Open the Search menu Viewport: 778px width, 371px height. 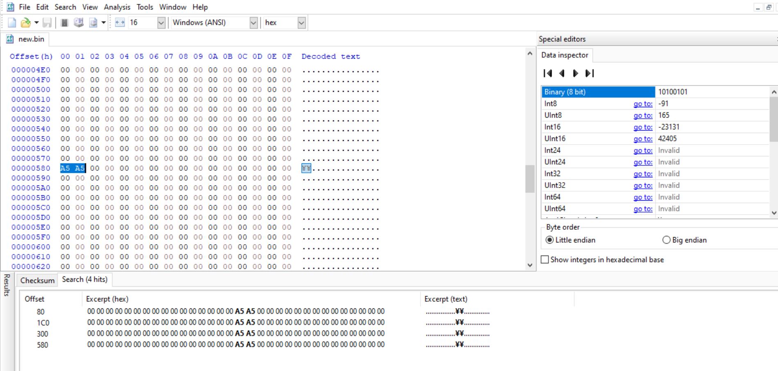click(65, 7)
